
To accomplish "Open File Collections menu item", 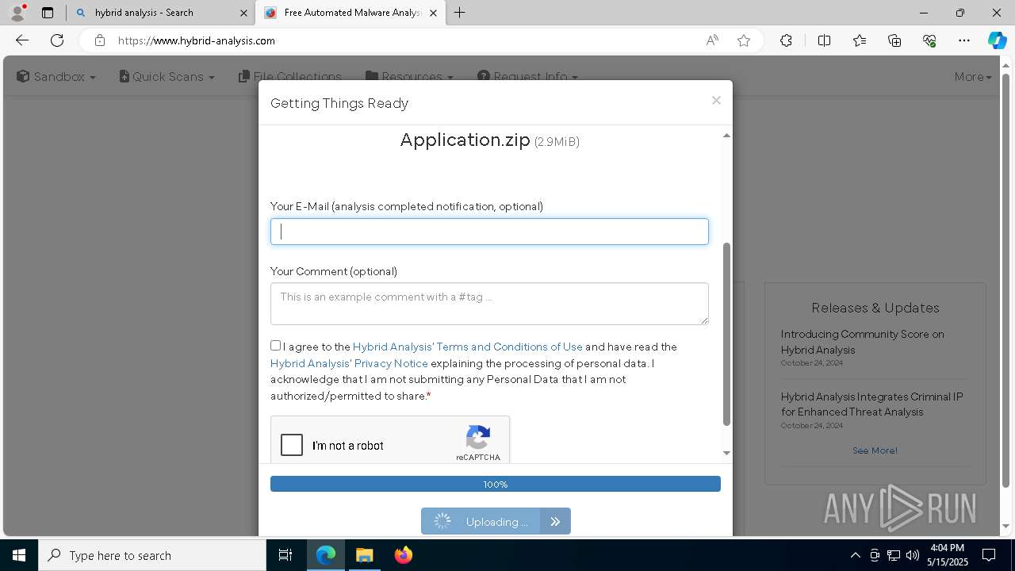I will pyautogui.click(x=289, y=76).
